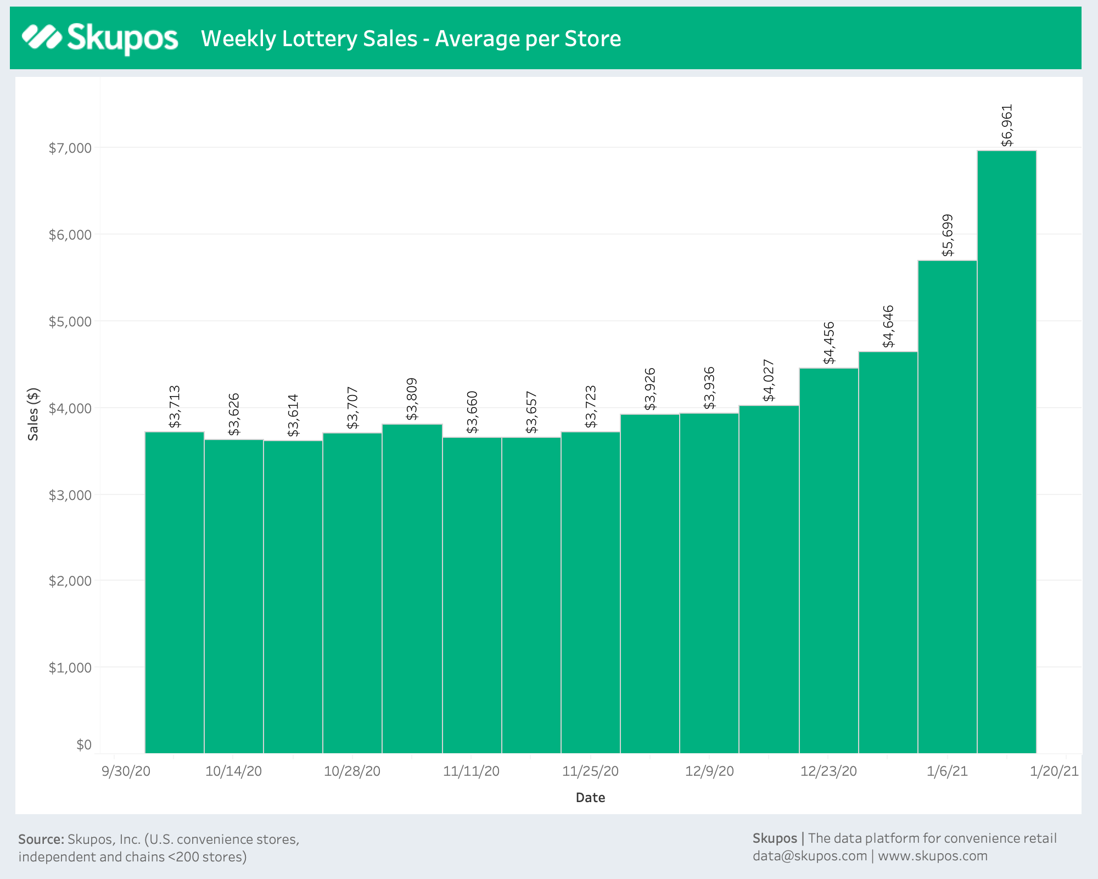Select the bar labeled $3,809
1098x879 pixels.
(412, 588)
